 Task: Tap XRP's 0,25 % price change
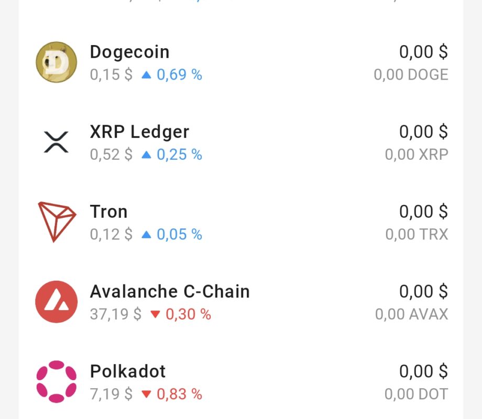coord(180,155)
